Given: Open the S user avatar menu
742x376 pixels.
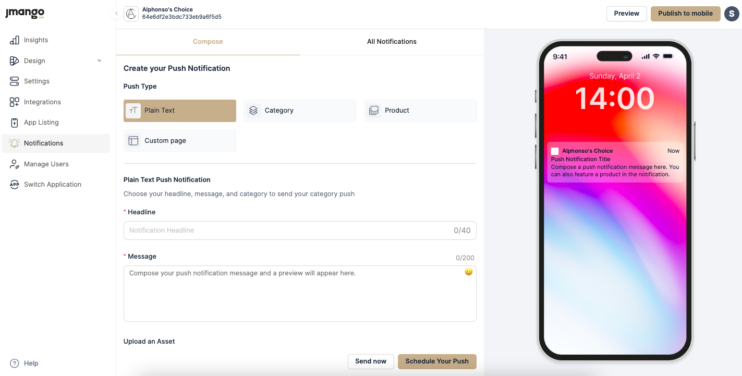Looking at the screenshot, I should pos(731,14).
